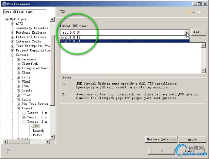Select Community Essentials in the tree
This screenshot has width=209, height=159.
pos(33,28)
